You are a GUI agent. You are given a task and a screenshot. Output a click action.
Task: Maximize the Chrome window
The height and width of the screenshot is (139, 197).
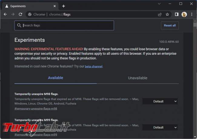click(181, 4)
